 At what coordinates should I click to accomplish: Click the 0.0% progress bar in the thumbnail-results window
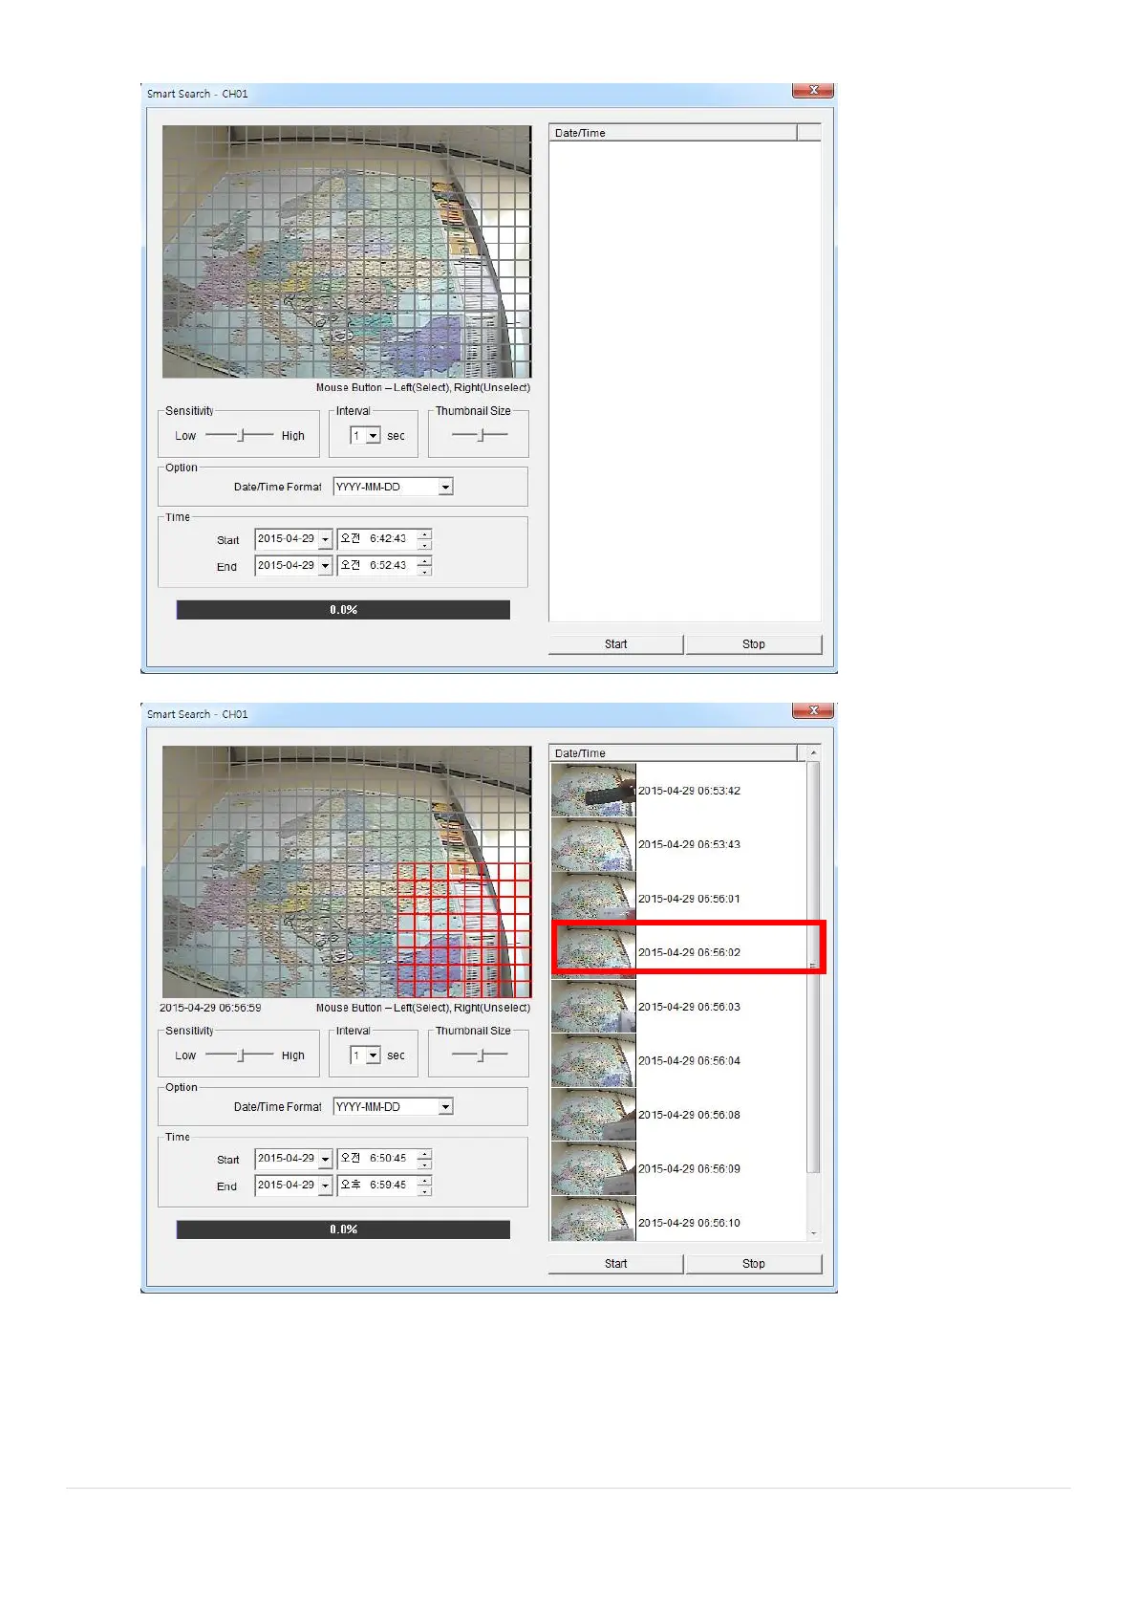coord(343,1229)
